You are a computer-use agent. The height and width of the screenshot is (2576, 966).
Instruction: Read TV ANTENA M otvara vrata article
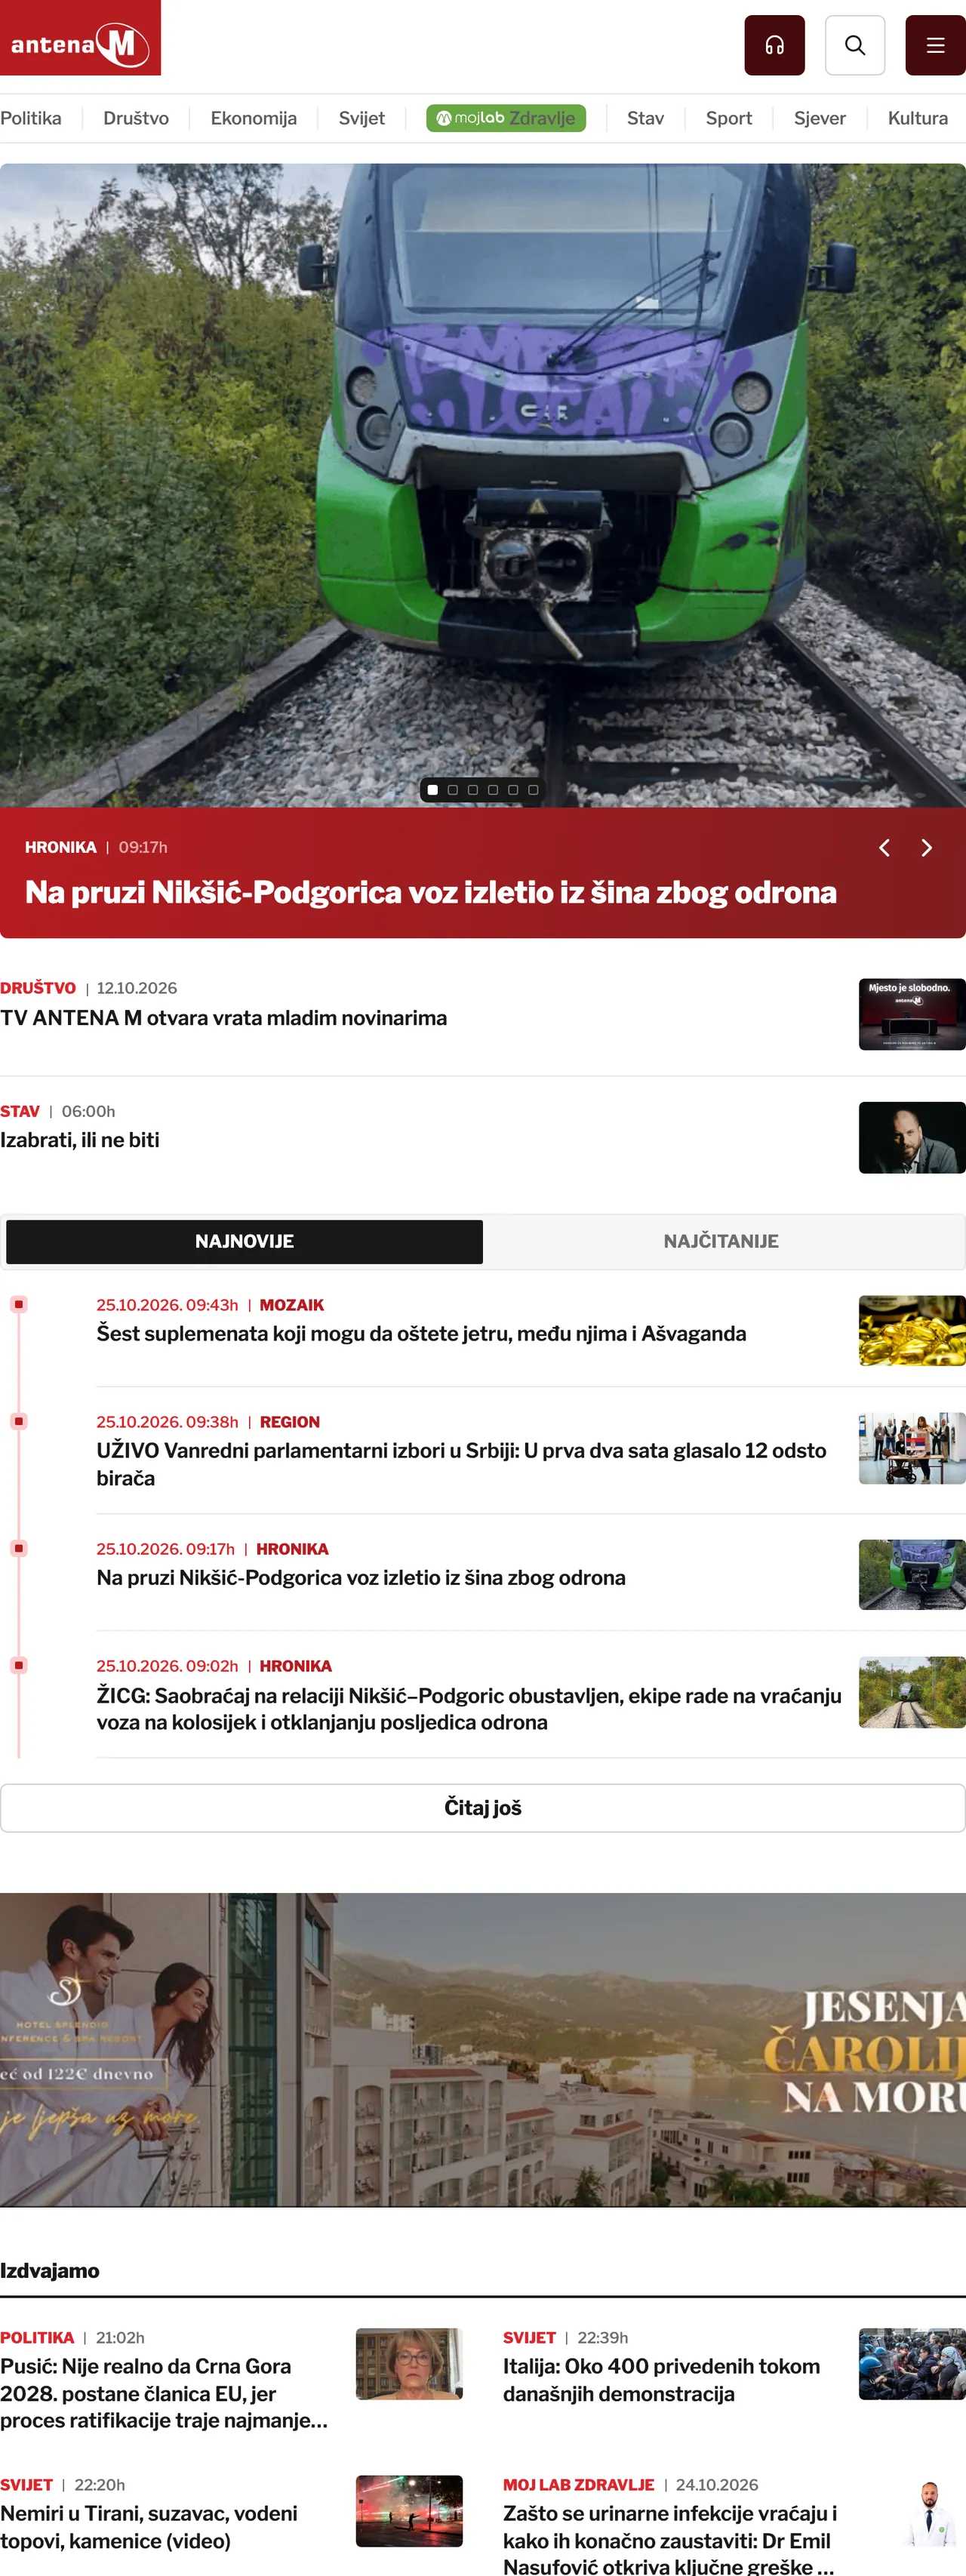pyautogui.click(x=224, y=1018)
